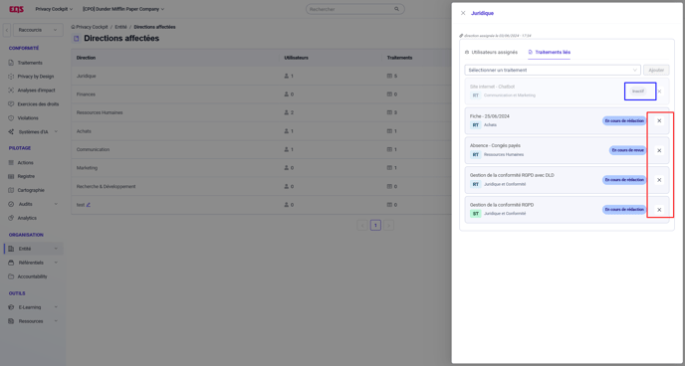The width and height of the screenshot is (685, 366).
Task: Open the Dunder Mifflin Paper Company selector
Action: pyautogui.click(x=123, y=9)
